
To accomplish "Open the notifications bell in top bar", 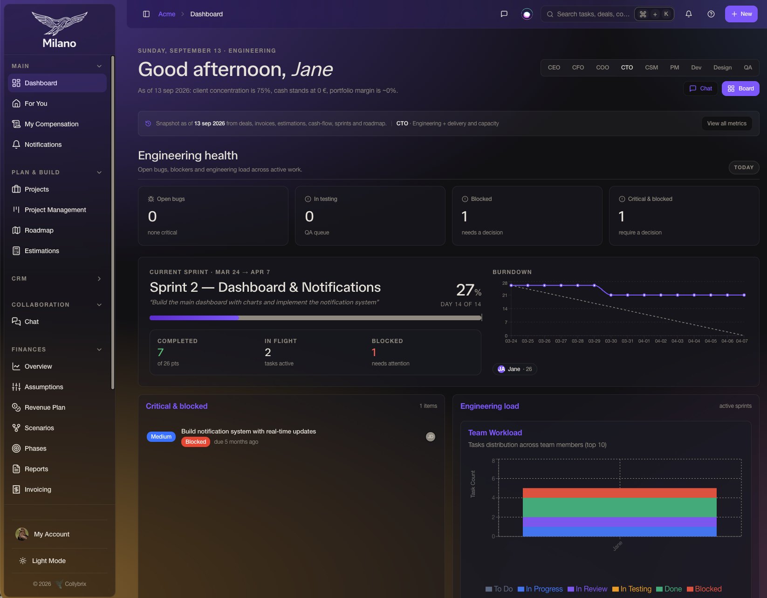I will tap(689, 14).
